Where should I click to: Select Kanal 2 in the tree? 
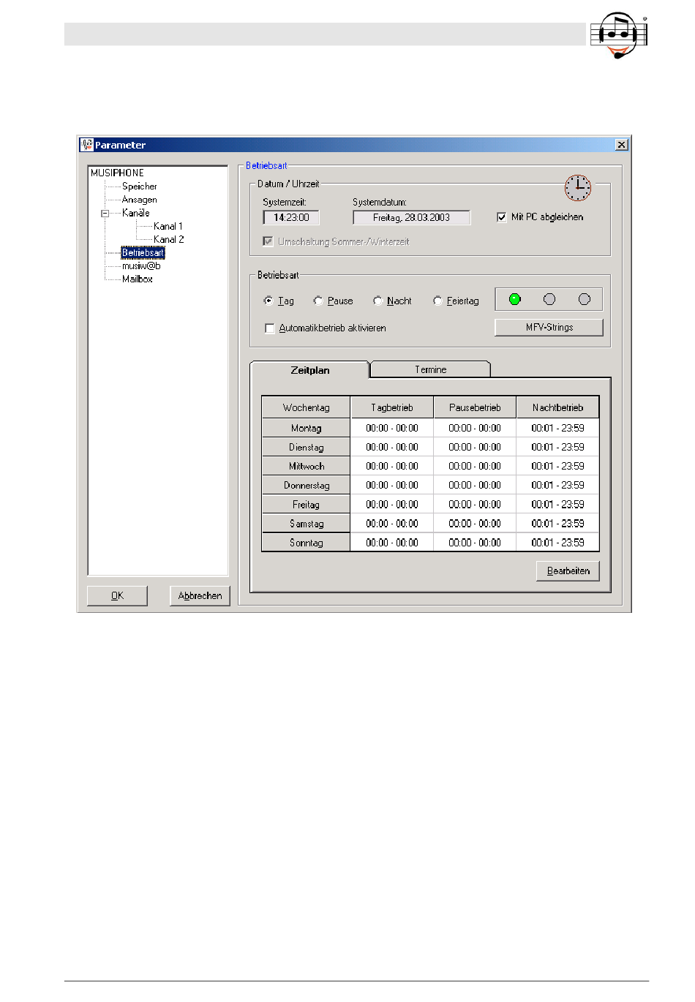click(168, 239)
